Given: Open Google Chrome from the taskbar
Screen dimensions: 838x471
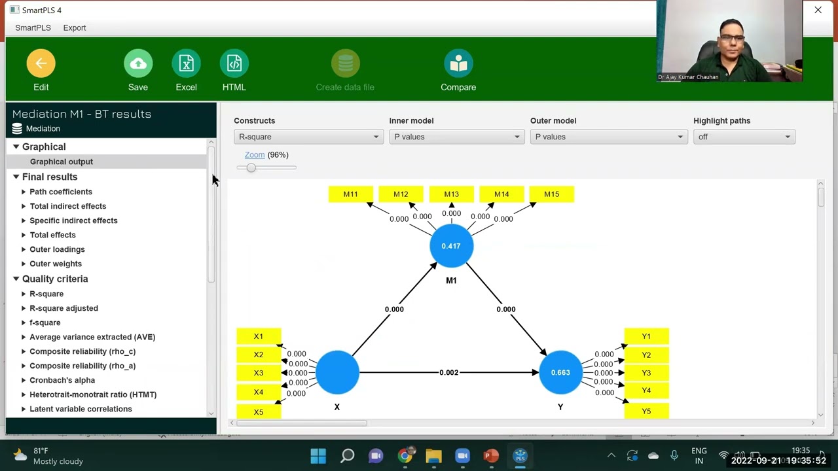Looking at the screenshot, I should coord(406,456).
